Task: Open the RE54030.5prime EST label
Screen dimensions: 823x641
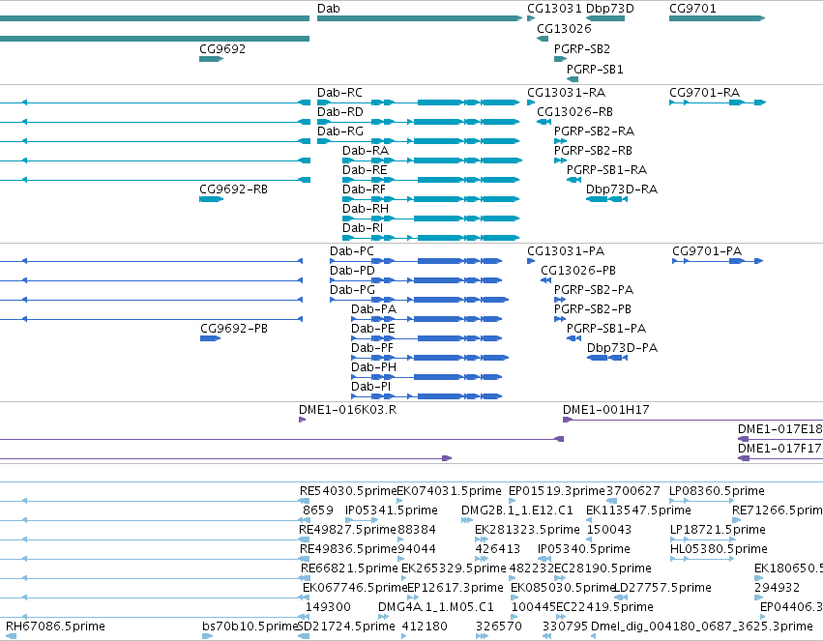Action: [348, 491]
